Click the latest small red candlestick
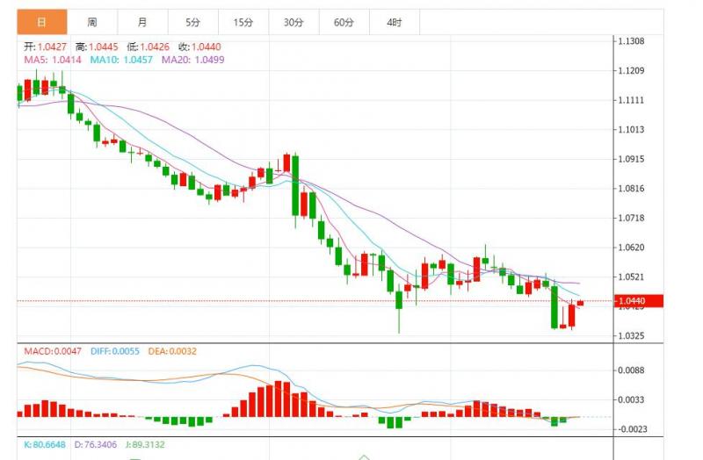This screenshot has width=703, height=460. tap(580, 303)
